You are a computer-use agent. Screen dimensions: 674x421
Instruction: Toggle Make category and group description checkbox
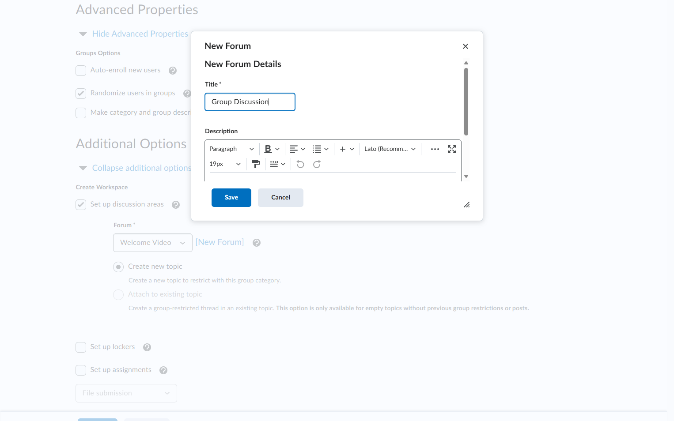click(81, 113)
